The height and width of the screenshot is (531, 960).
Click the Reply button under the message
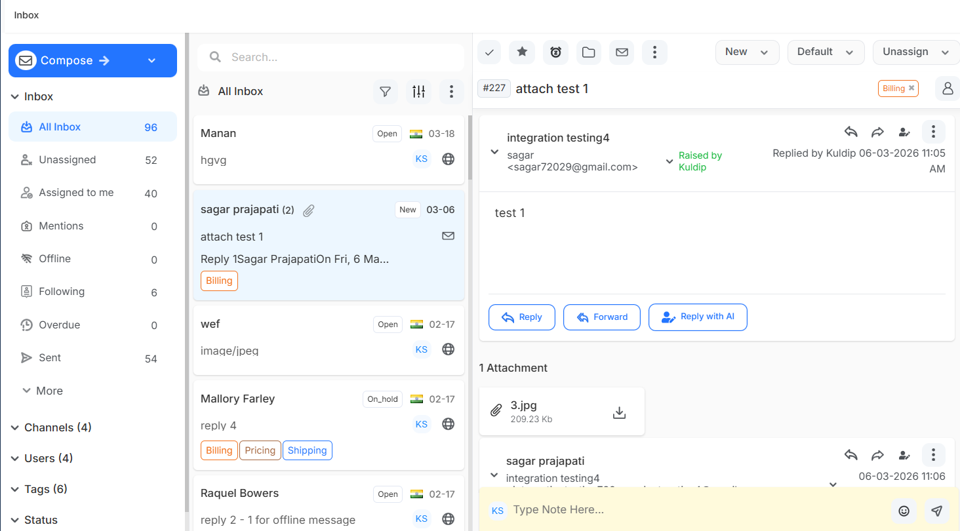522,317
